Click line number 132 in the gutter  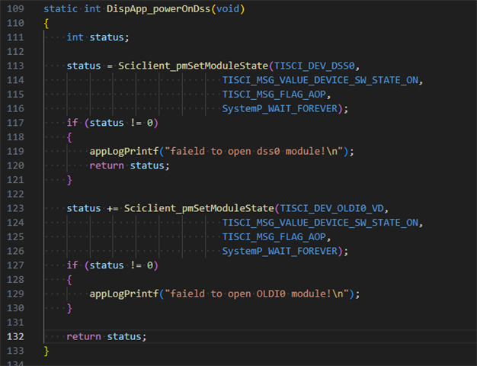(x=15, y=336)
